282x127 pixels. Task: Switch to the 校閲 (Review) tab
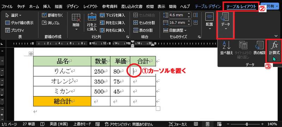pyautogui.click(x=150, y=7)
